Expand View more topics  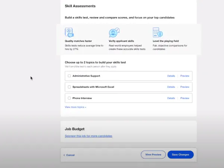click(75, 107)
